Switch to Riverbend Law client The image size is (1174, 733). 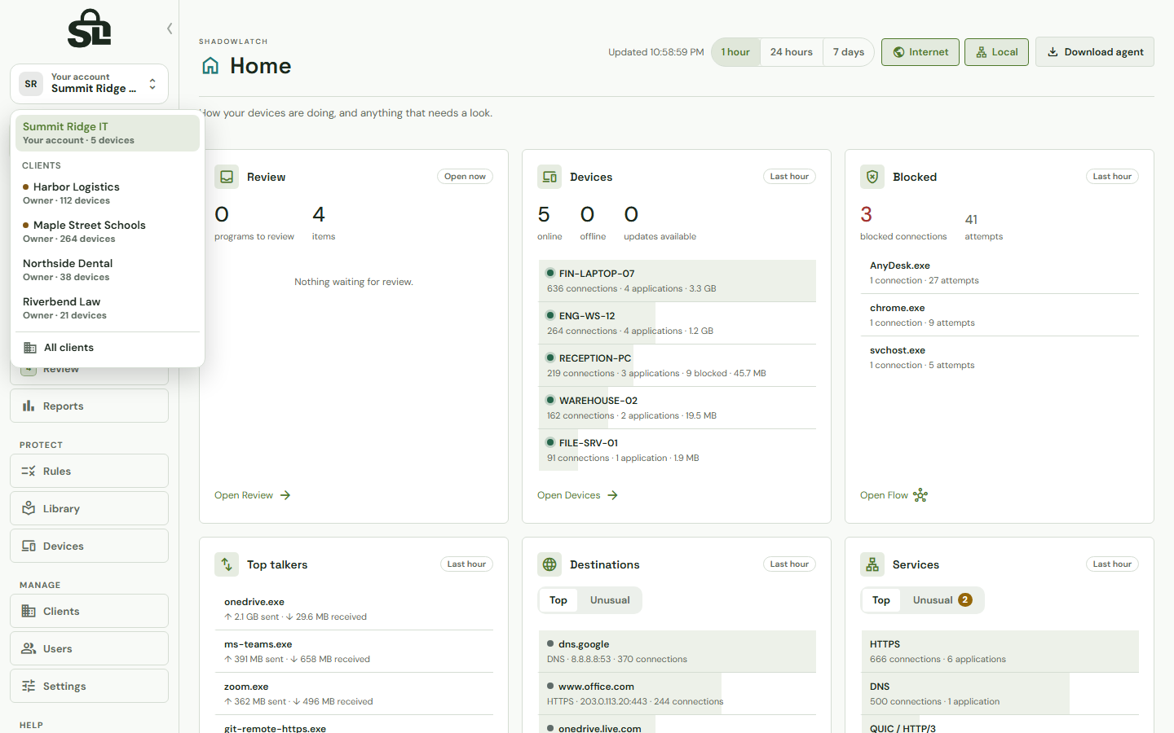108,308
